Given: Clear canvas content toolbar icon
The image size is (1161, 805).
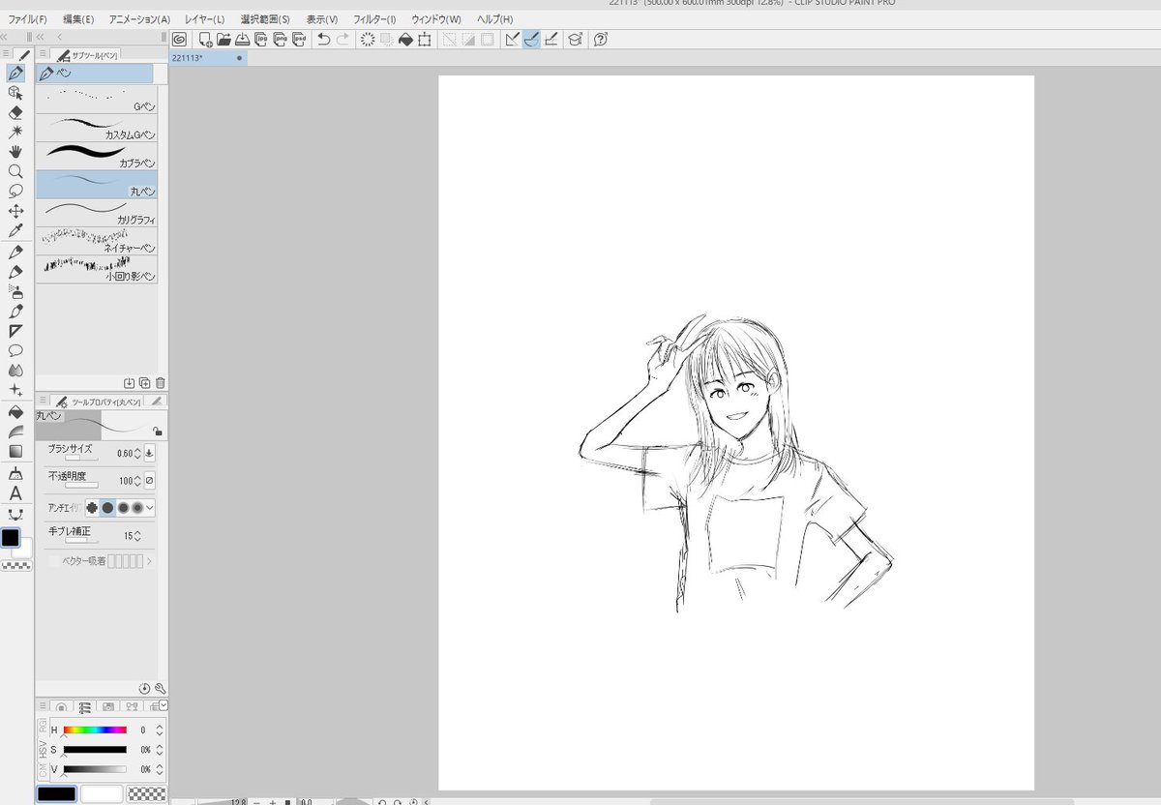Looking at the screenshot, I should coord(368,40).
